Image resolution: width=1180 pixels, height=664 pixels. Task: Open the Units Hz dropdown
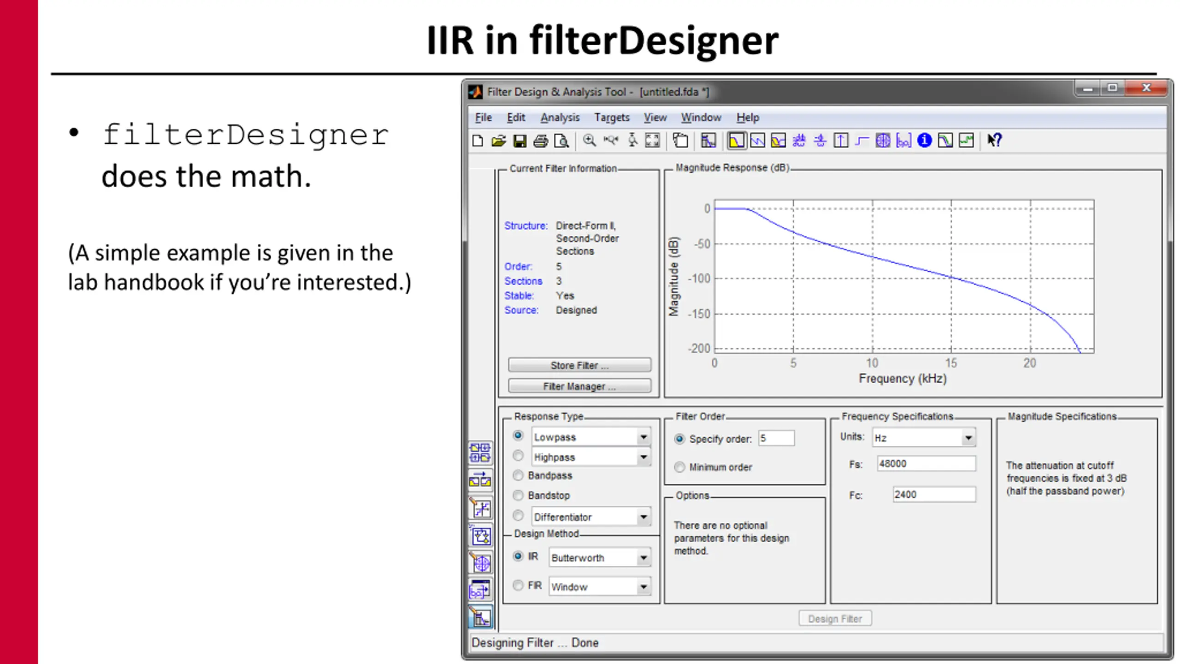click(x=924, y=438)
